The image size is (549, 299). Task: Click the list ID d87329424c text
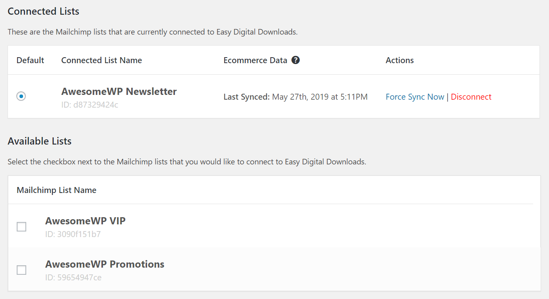[x=90, y=105]
